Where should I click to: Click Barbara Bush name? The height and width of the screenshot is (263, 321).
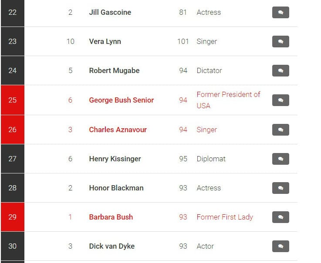[111, 217]
